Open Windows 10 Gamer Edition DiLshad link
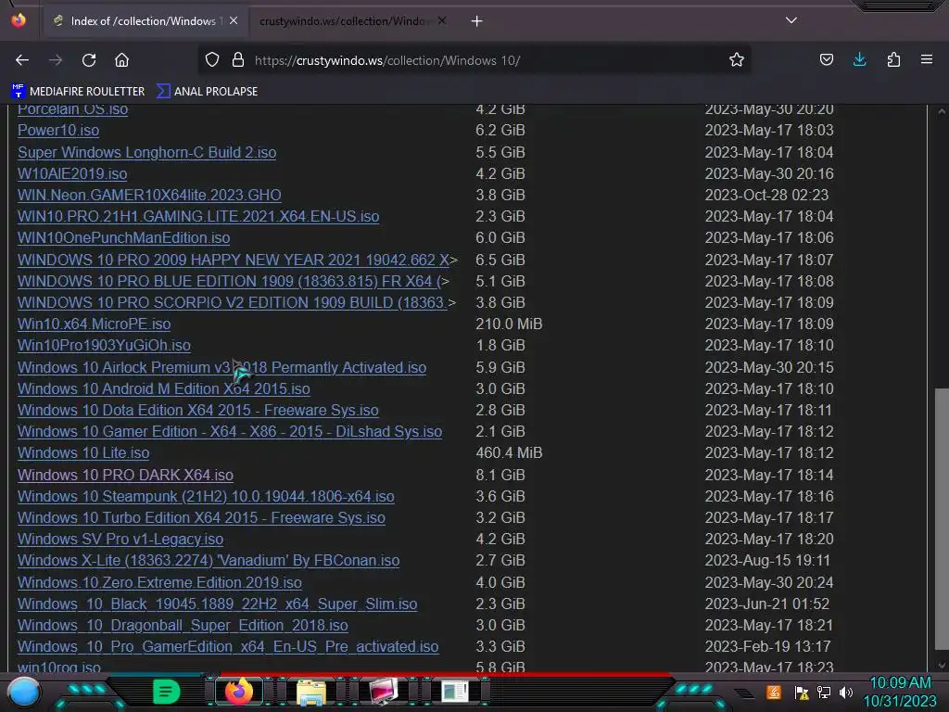Screen dimensions: 949x712 230,431
